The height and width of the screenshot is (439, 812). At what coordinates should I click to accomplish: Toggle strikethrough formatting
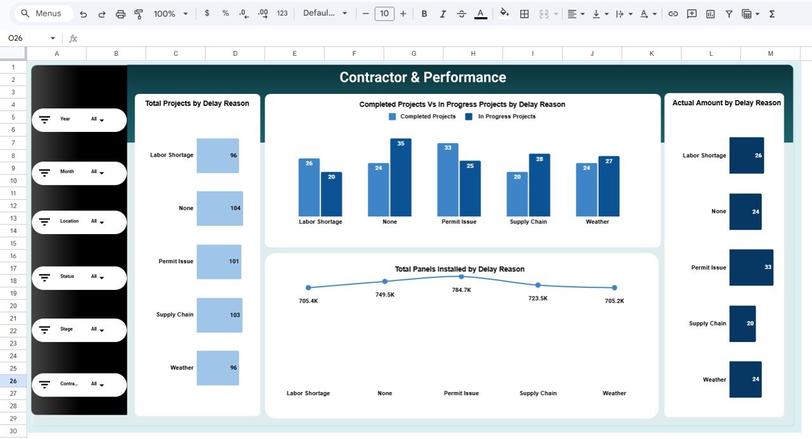click(x=461, y=13)
